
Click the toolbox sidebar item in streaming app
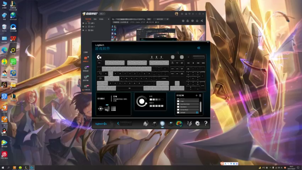tap(86, 52)
